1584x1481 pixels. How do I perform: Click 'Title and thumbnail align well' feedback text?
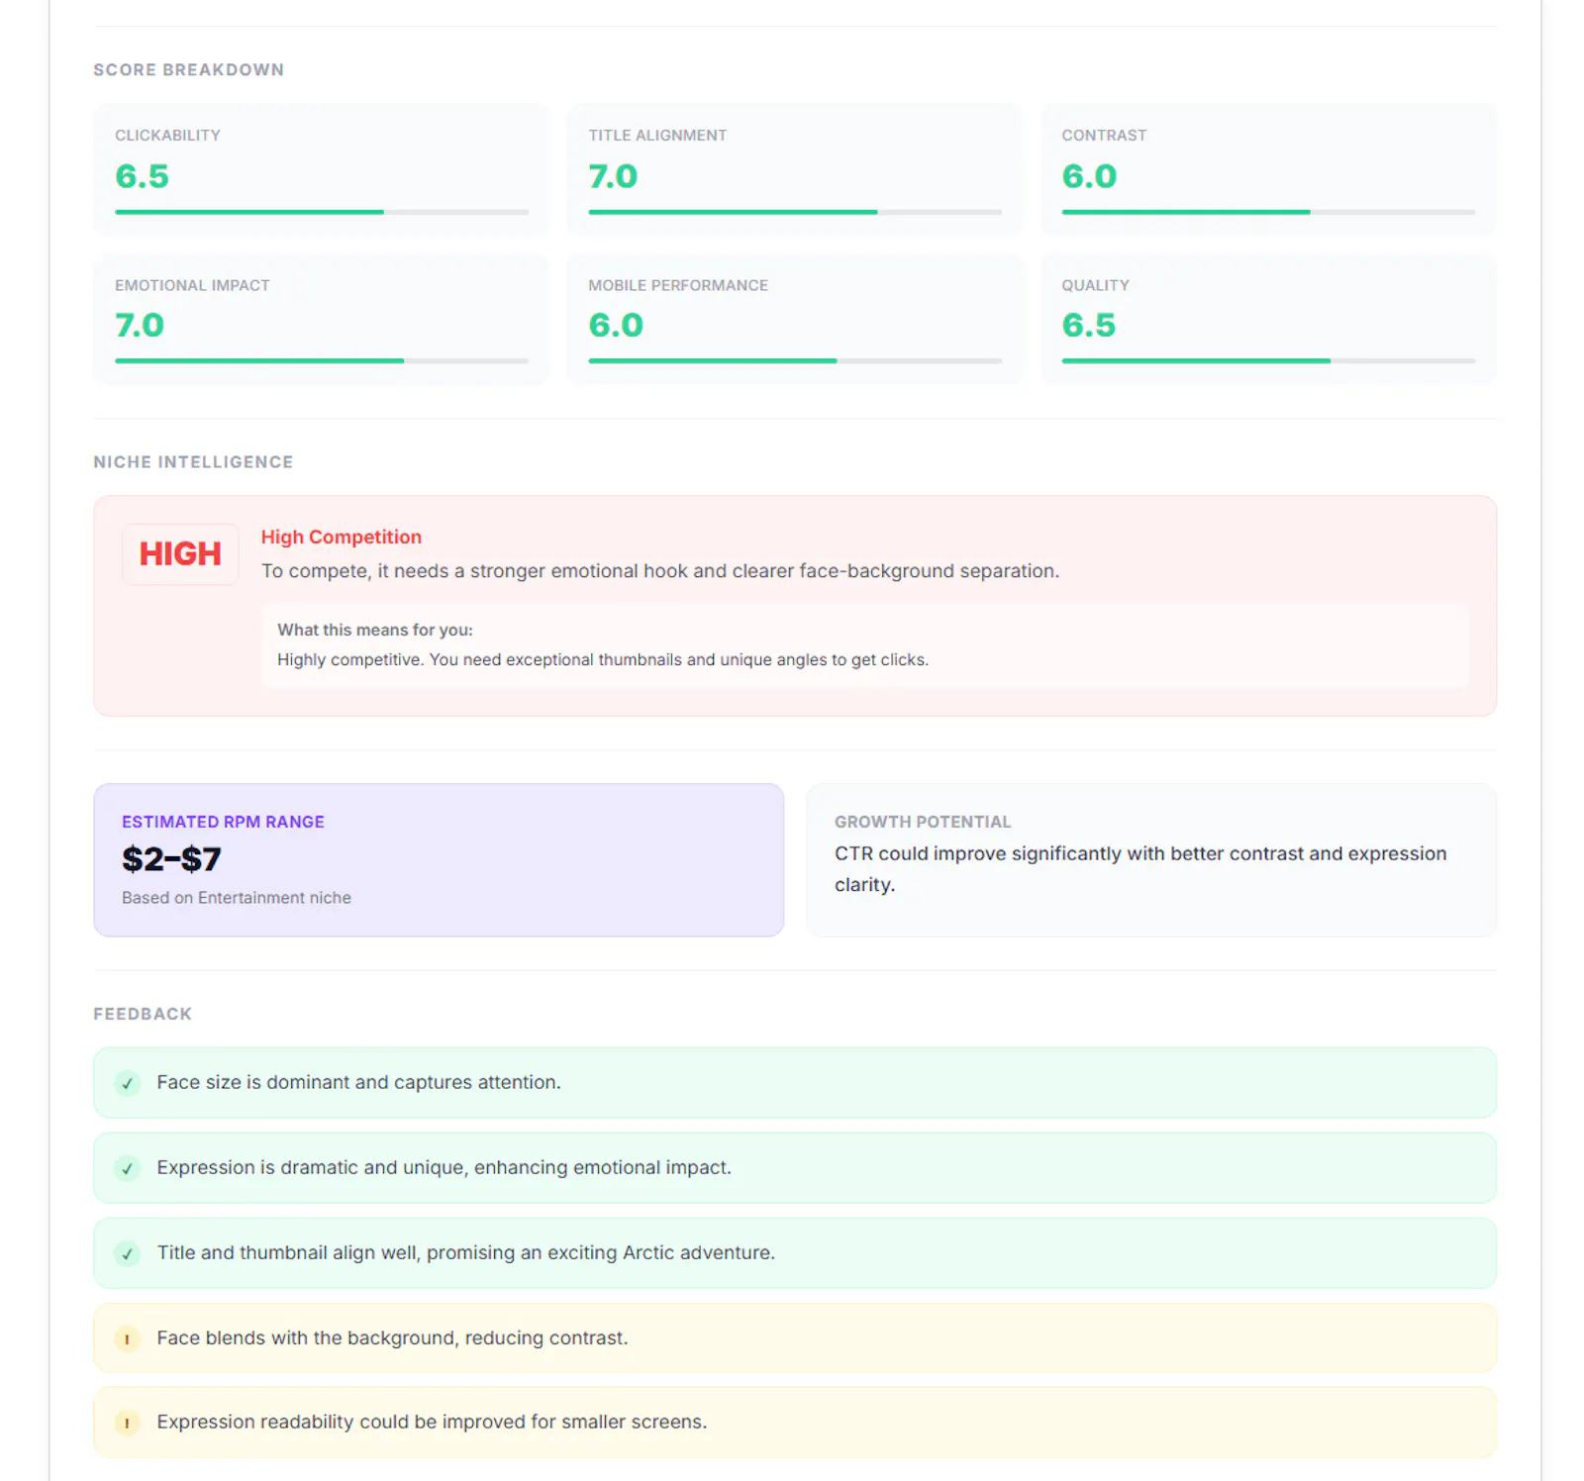[465, 1253]
